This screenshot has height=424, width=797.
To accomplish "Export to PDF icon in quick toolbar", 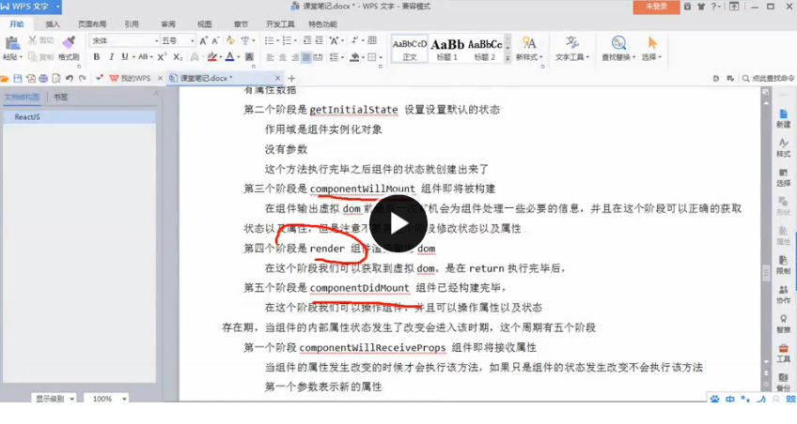I will coord(31,78).
